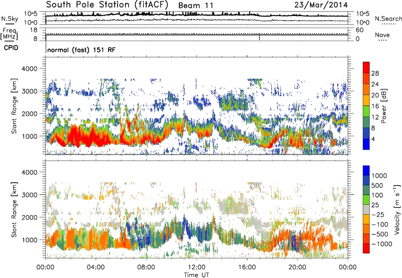The image size is (402, 278).
Task: Click the Time UT axis title
Action: click(196, 275)
